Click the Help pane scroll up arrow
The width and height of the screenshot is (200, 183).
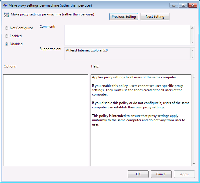(x=194, y=77)
